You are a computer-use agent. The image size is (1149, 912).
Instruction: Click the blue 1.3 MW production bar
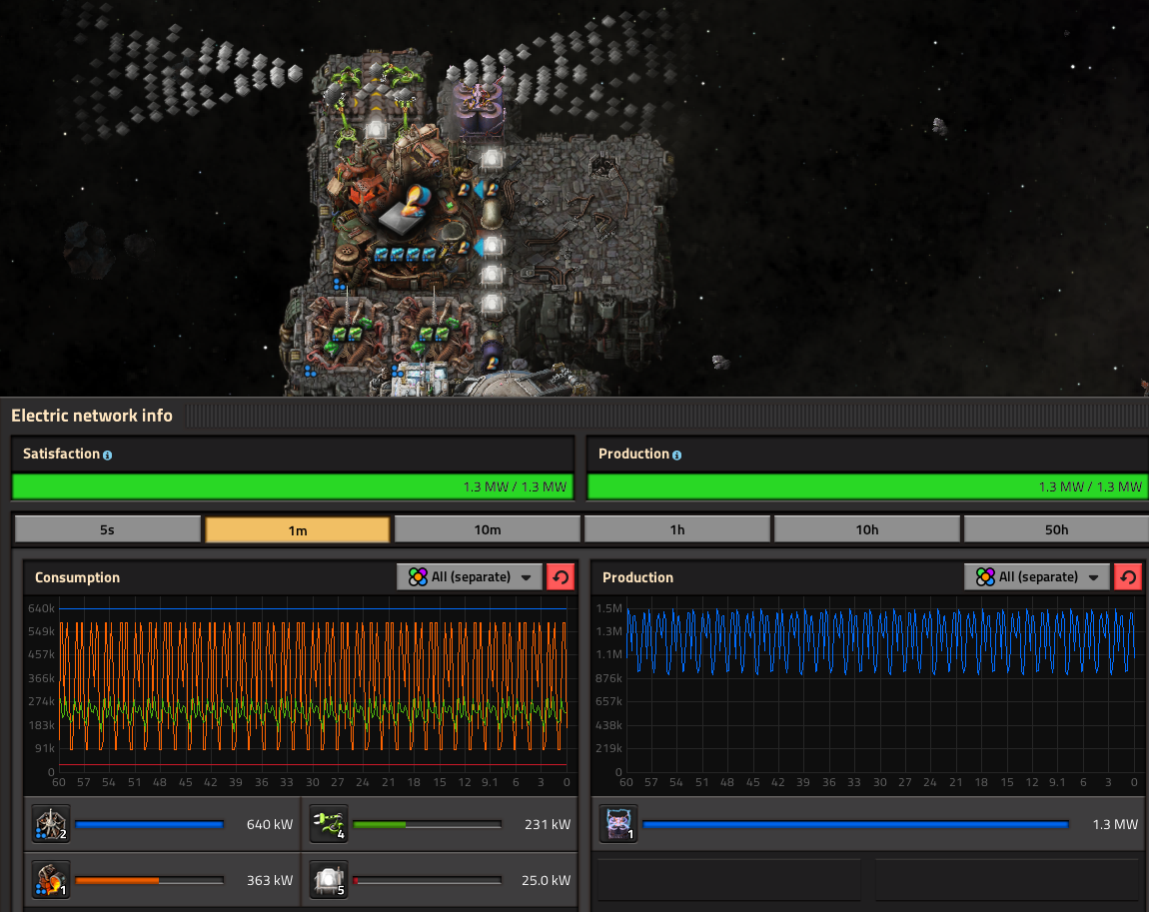pyautogui.click(x=855, y=825)
